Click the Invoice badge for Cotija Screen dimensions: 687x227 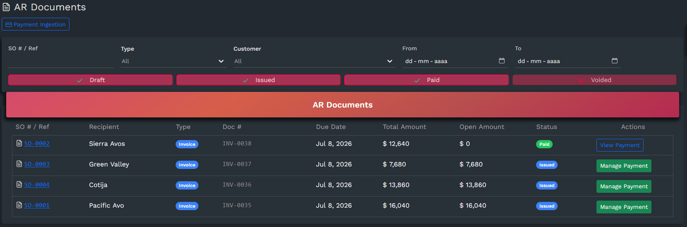click(187, 185)
